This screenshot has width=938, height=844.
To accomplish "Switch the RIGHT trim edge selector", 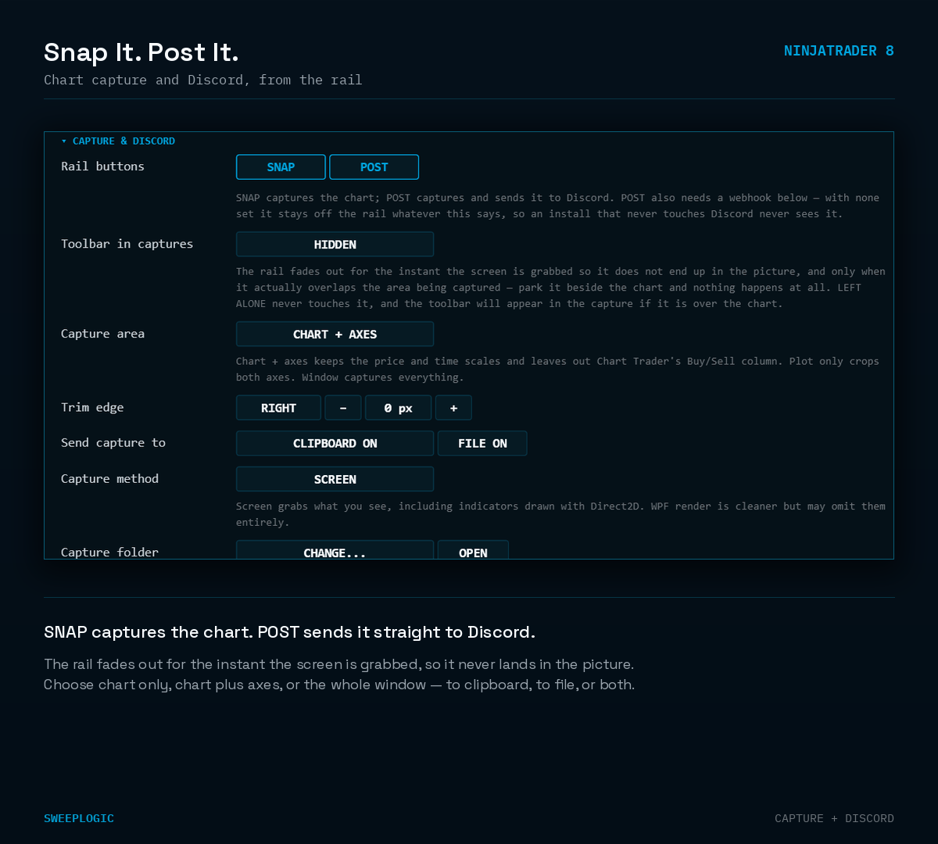I will [278, 408].
